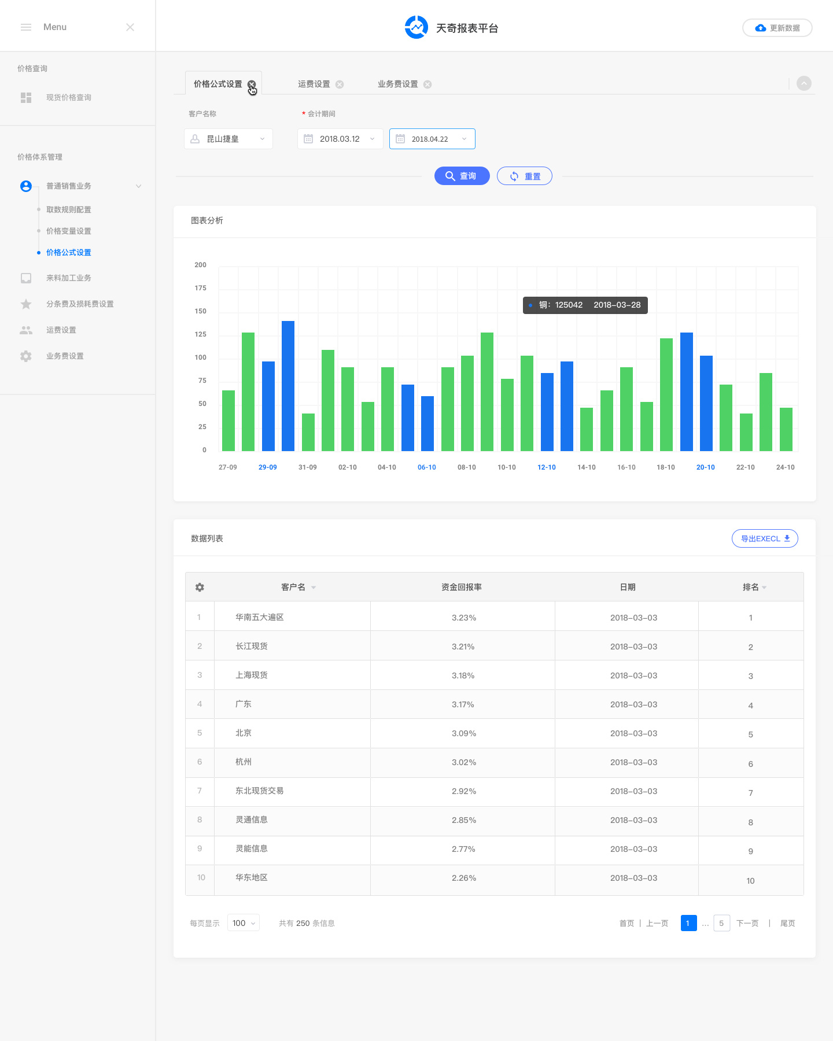833x1041 pixels.
Task: Click the 运费设置 people icon in sidebar
Action: coord(26,330)
